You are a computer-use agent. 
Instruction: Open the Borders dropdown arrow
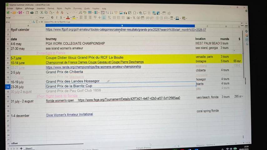[169, 18]
